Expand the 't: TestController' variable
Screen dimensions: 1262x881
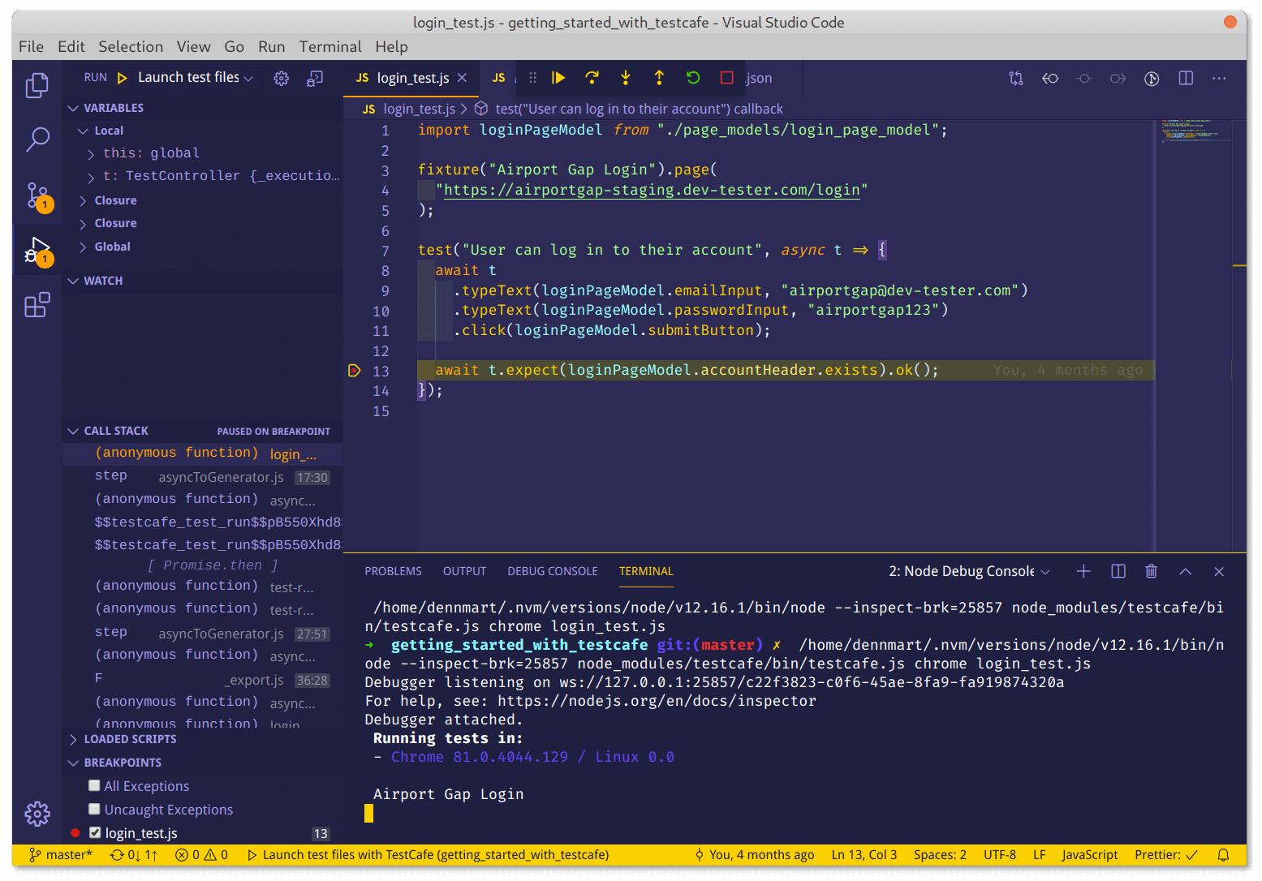tap(203, 175)
